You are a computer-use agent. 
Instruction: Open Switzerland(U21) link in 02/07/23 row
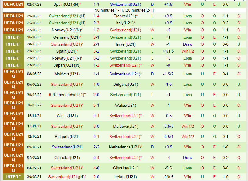coord(126,5)
